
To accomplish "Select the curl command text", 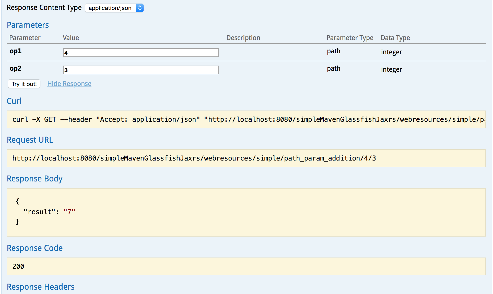I will pyautogui.click(x=245, y=119).
